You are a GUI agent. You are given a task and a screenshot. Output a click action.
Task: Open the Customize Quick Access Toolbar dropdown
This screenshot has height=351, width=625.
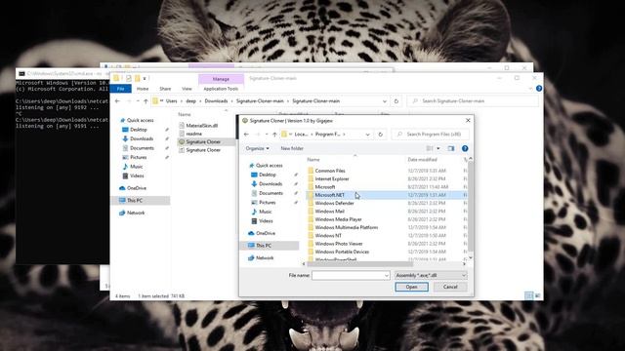pyautogui.click(x=145, y=78)
